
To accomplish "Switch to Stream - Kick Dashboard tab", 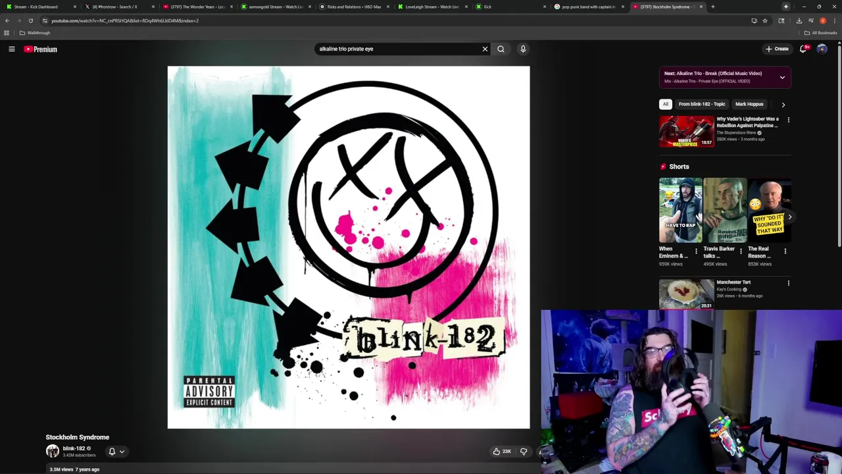I will point(41,7).
